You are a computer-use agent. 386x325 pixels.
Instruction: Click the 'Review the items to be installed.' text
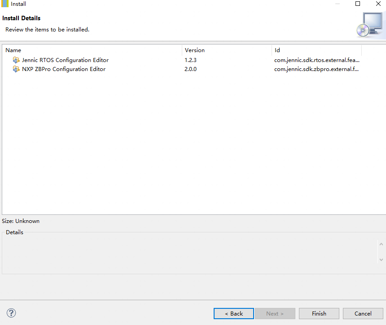47,29
